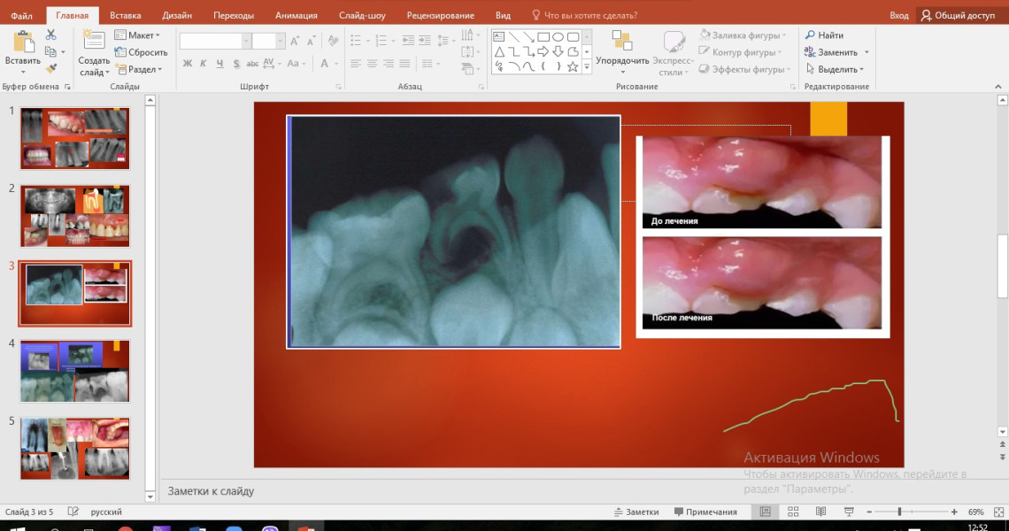Open the Copy options arrow
The image size is (1009, 531).
coord(63,51)
